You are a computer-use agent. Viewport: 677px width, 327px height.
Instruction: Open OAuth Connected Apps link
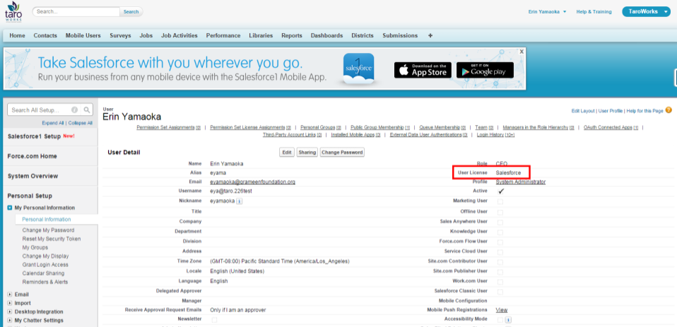point(612,127)
